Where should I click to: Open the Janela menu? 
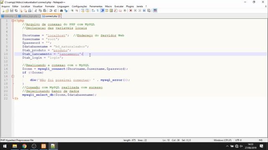click(x=139, y=6)
